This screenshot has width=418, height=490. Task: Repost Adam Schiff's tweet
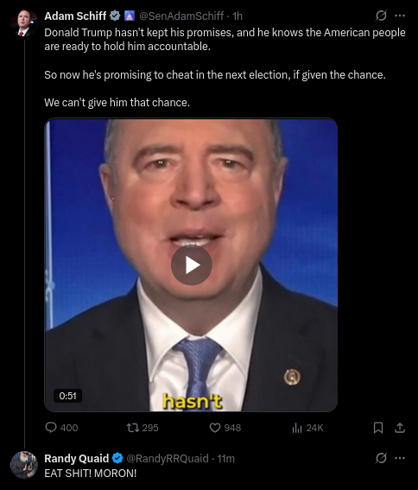(142, 428)
